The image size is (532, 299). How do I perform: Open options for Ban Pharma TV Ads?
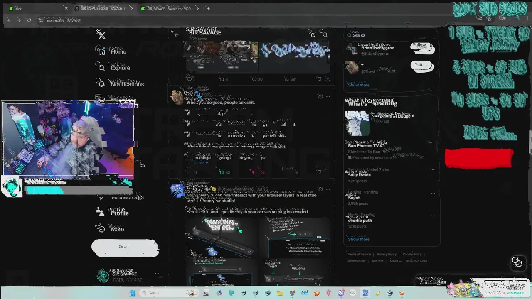click(431, 142)
